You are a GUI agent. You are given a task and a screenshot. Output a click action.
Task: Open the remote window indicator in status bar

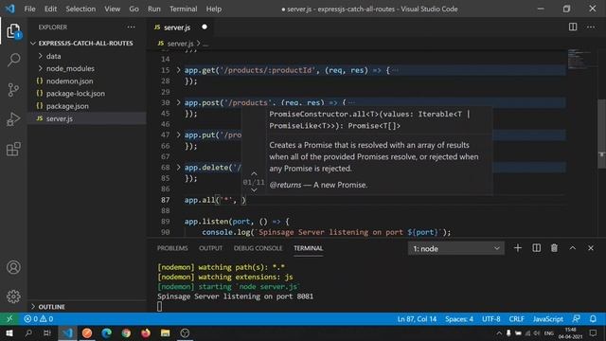point(9,319)
